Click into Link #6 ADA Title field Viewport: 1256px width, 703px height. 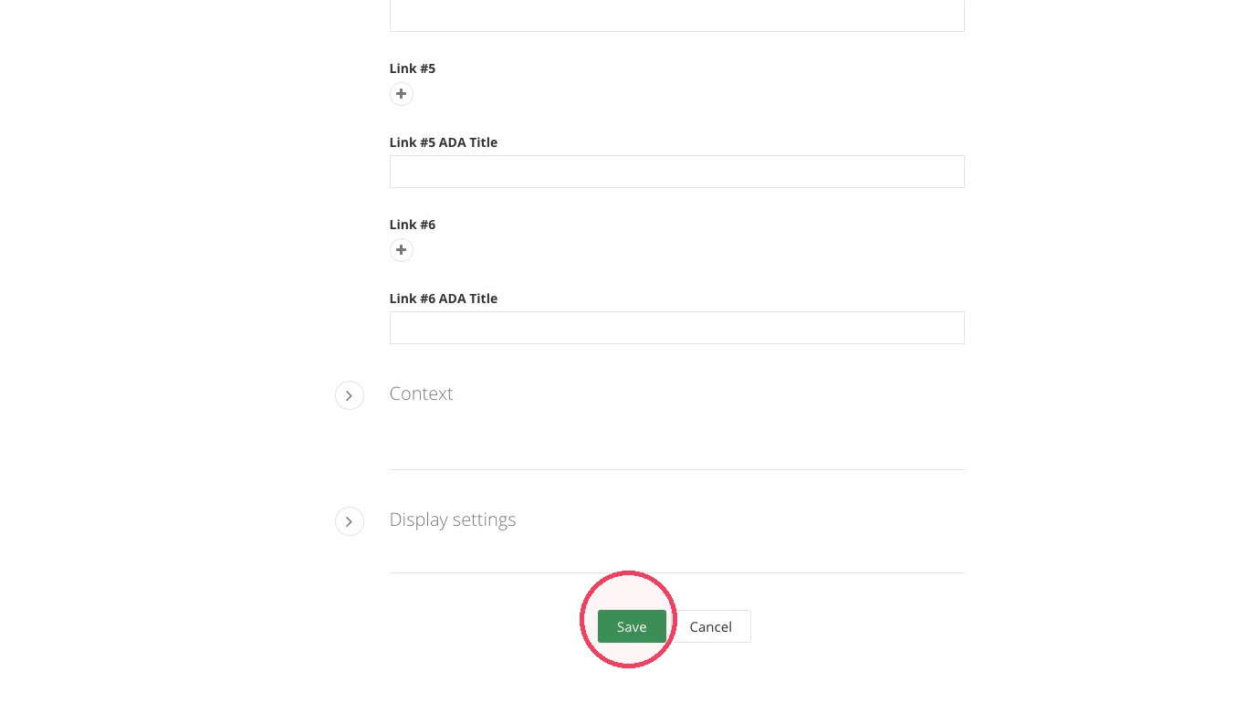676,328
